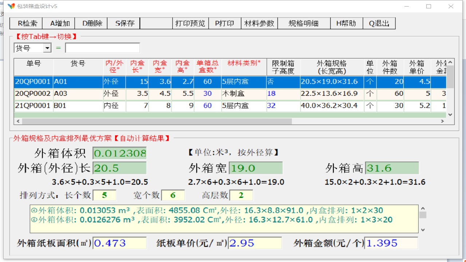Viewport: 466px width, 262px height.
Task: Click the Q退出 exit button
Action: click(x=379, y=23)
